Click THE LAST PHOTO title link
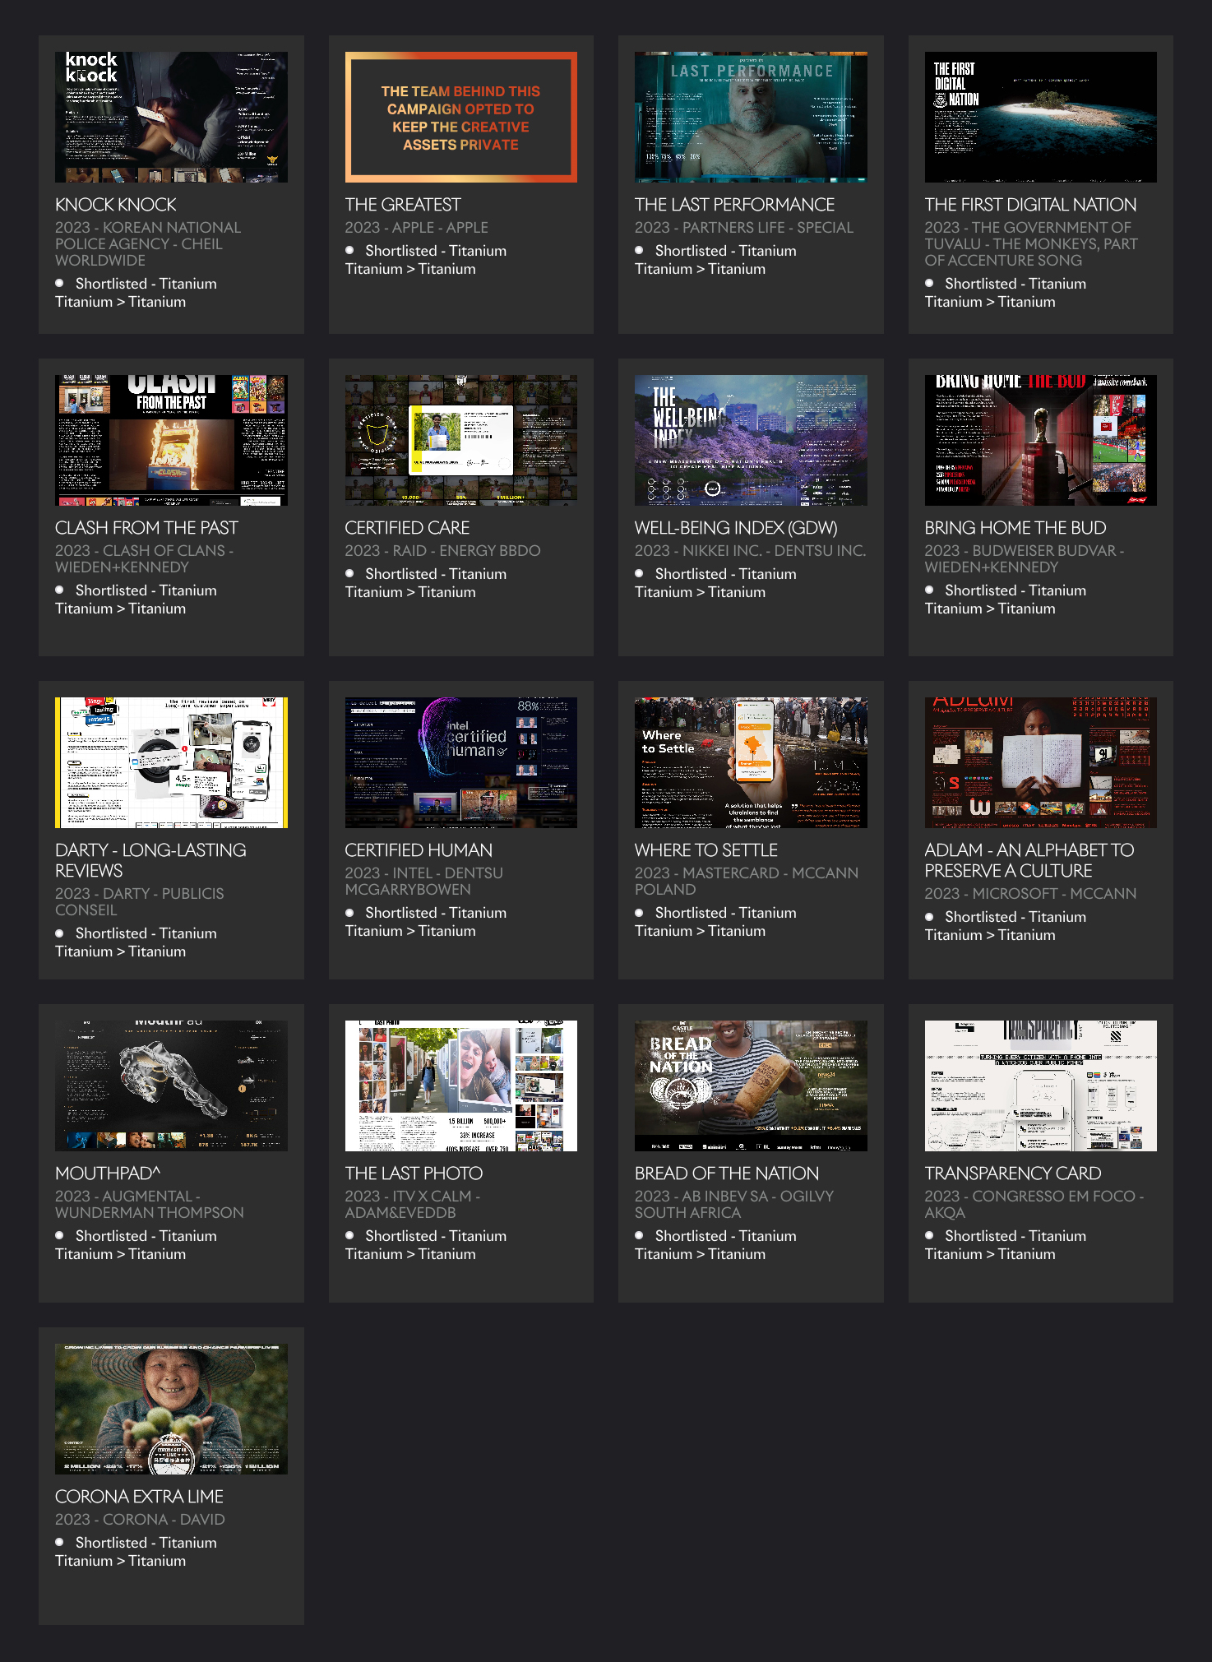Image resolution: width=1212 pixels, height=1662 pixels. click(x=414, y=1174)
